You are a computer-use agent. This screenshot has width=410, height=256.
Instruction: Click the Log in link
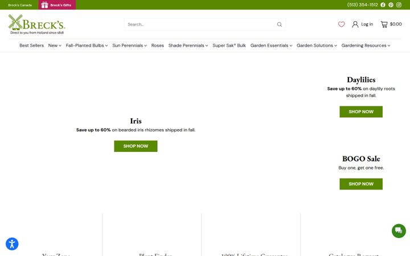[367, 24]
